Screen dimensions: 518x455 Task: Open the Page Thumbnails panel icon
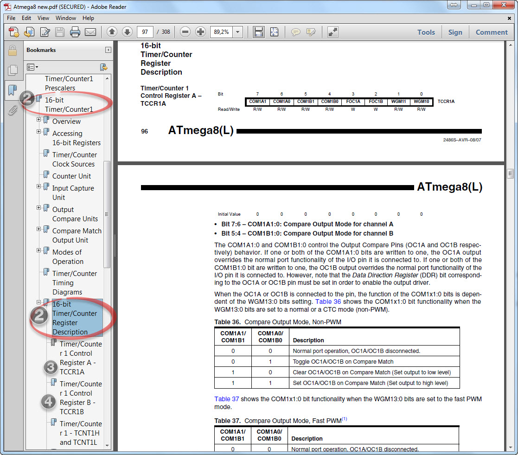click(13, 70)
